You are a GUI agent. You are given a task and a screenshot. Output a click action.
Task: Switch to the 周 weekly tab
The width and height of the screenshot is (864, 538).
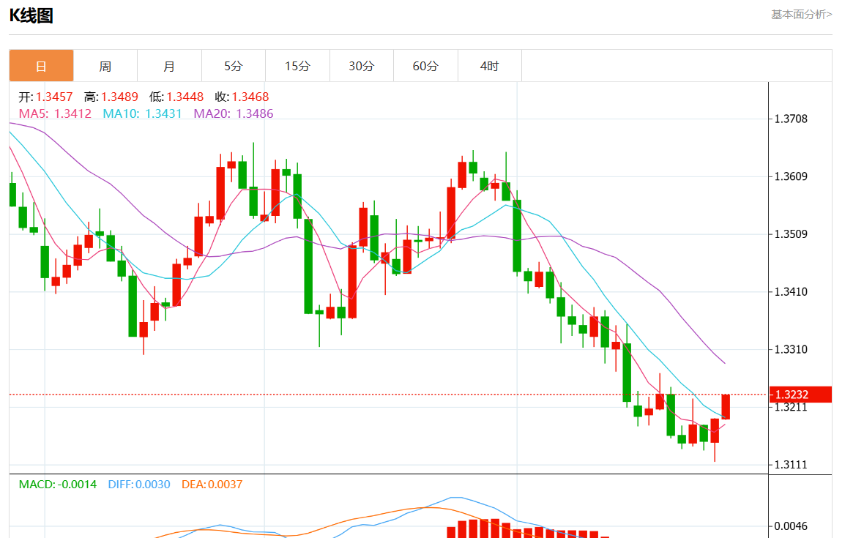105,66
